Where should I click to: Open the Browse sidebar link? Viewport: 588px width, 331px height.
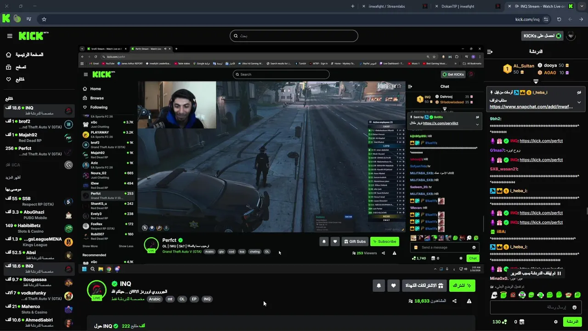(16, 67)
